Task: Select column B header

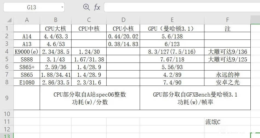Action: click(56, 20)
